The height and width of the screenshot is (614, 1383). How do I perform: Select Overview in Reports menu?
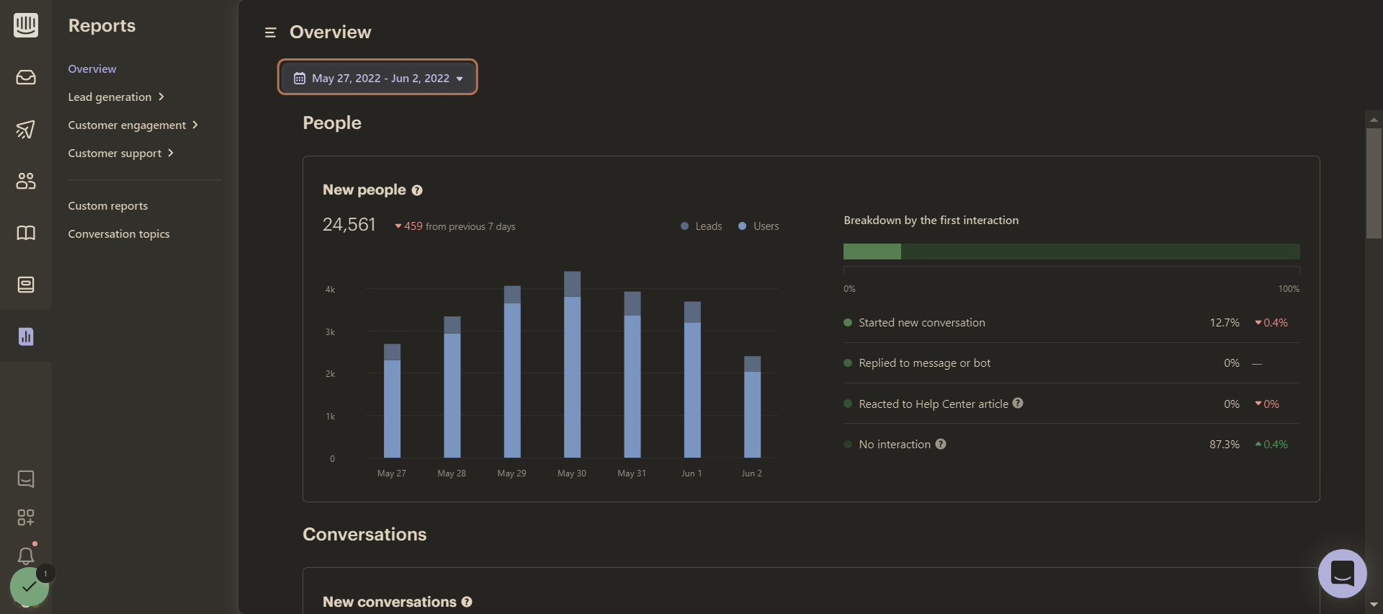coord(92,68)
